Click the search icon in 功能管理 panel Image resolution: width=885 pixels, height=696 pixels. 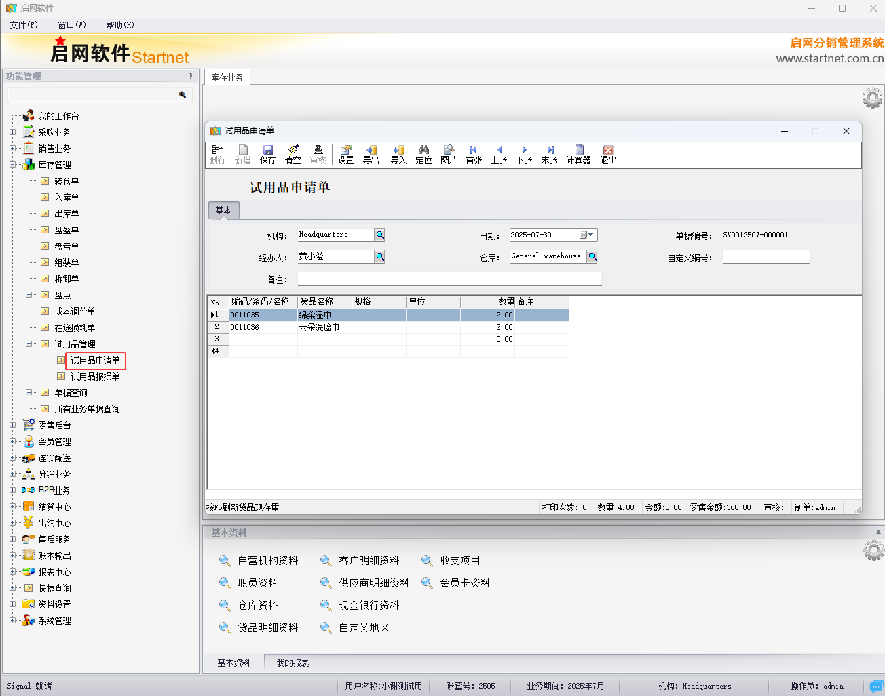(183, 94)
